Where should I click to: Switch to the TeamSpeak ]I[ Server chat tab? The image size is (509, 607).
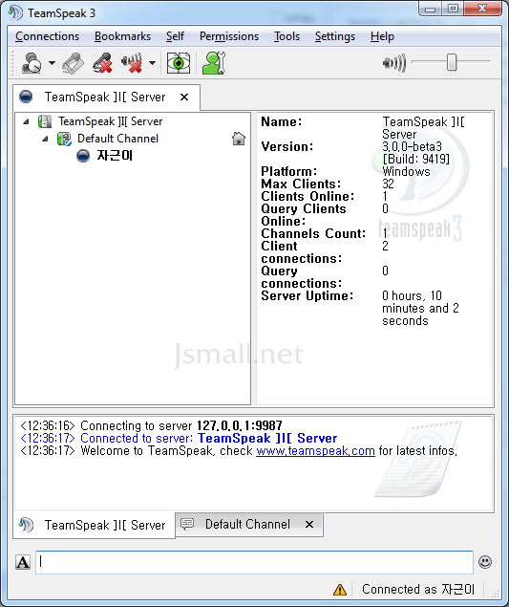point(94,525)
